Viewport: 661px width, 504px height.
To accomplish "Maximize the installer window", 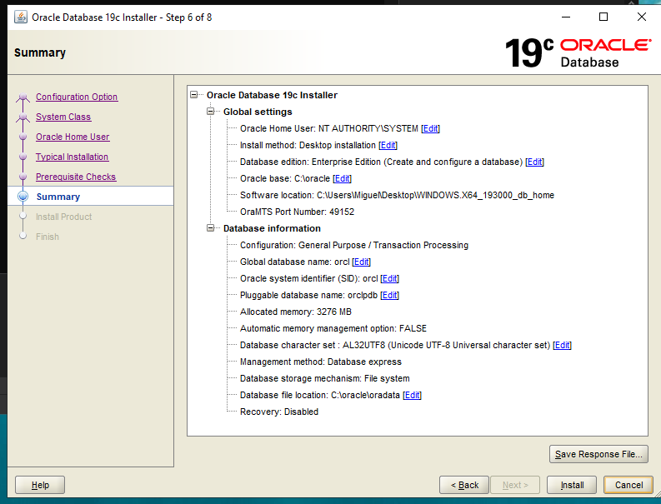I will 603,17.
